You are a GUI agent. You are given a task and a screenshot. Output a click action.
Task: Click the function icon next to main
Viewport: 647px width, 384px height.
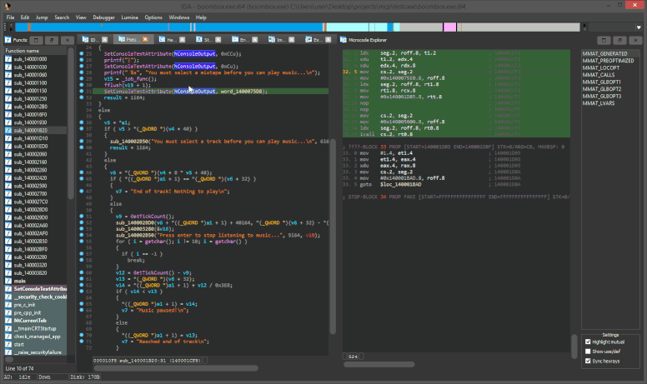click(8, 281)
